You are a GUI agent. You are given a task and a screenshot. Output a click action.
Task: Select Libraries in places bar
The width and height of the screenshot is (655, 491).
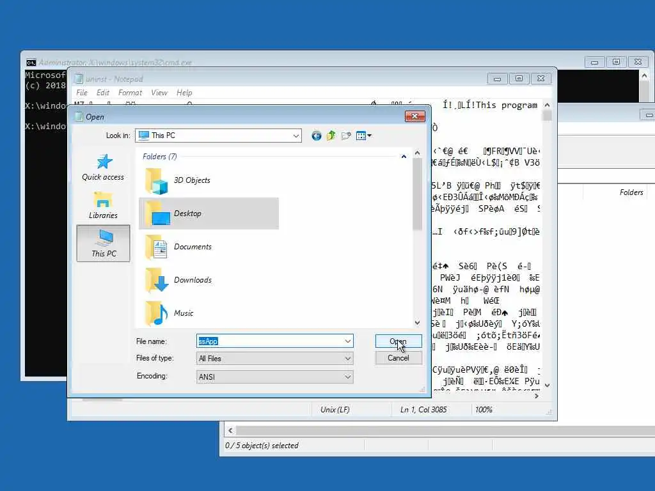tap(103, 205)
